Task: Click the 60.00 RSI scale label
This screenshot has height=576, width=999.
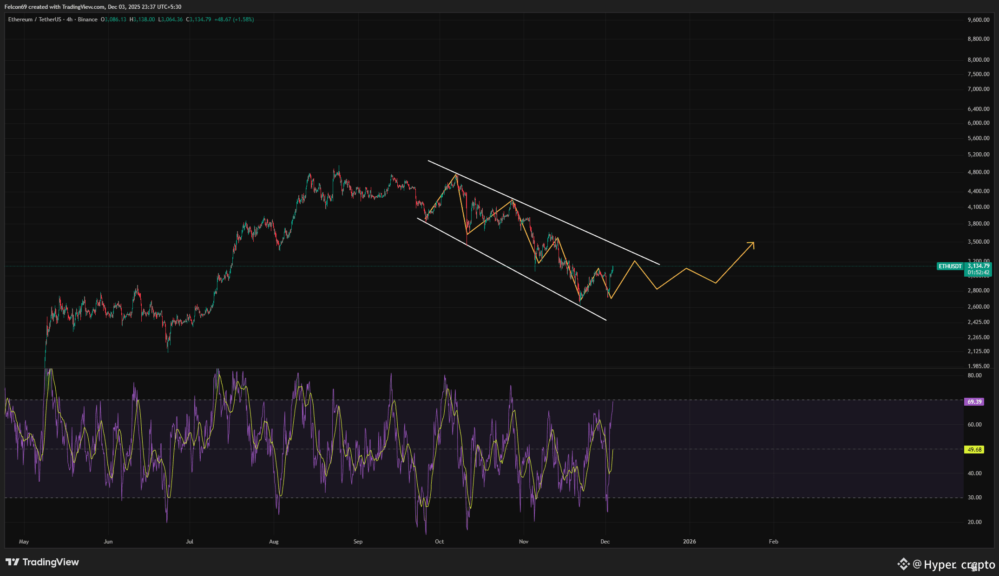Action: 974,425
